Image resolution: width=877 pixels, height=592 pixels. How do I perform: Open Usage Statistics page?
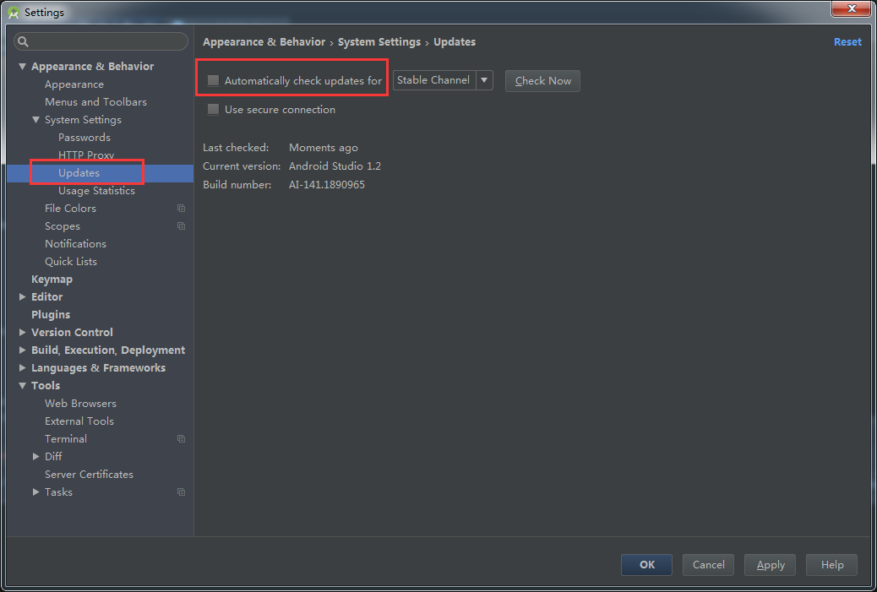click(97, 191)
